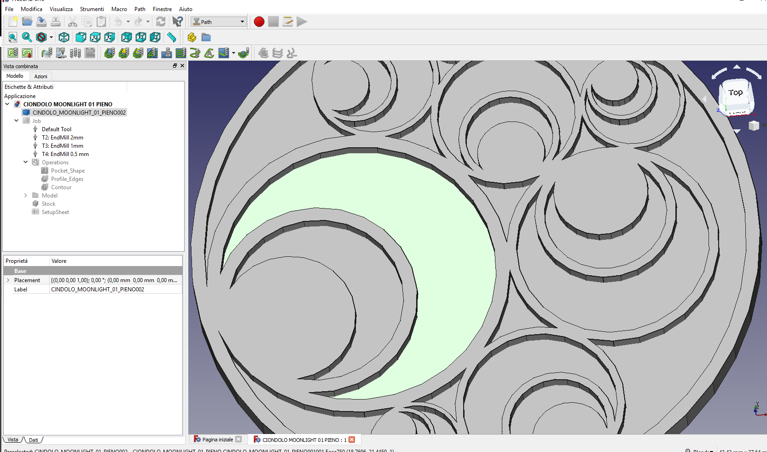
Task: Click the Helix operation icon
Action: pyautogui.click(x=195, y=53)
